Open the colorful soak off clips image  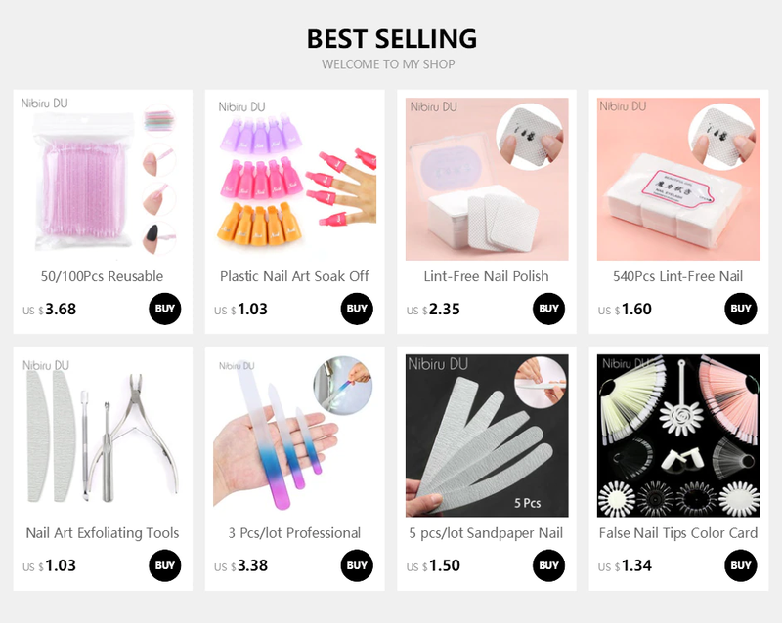[x=295, y=179]
